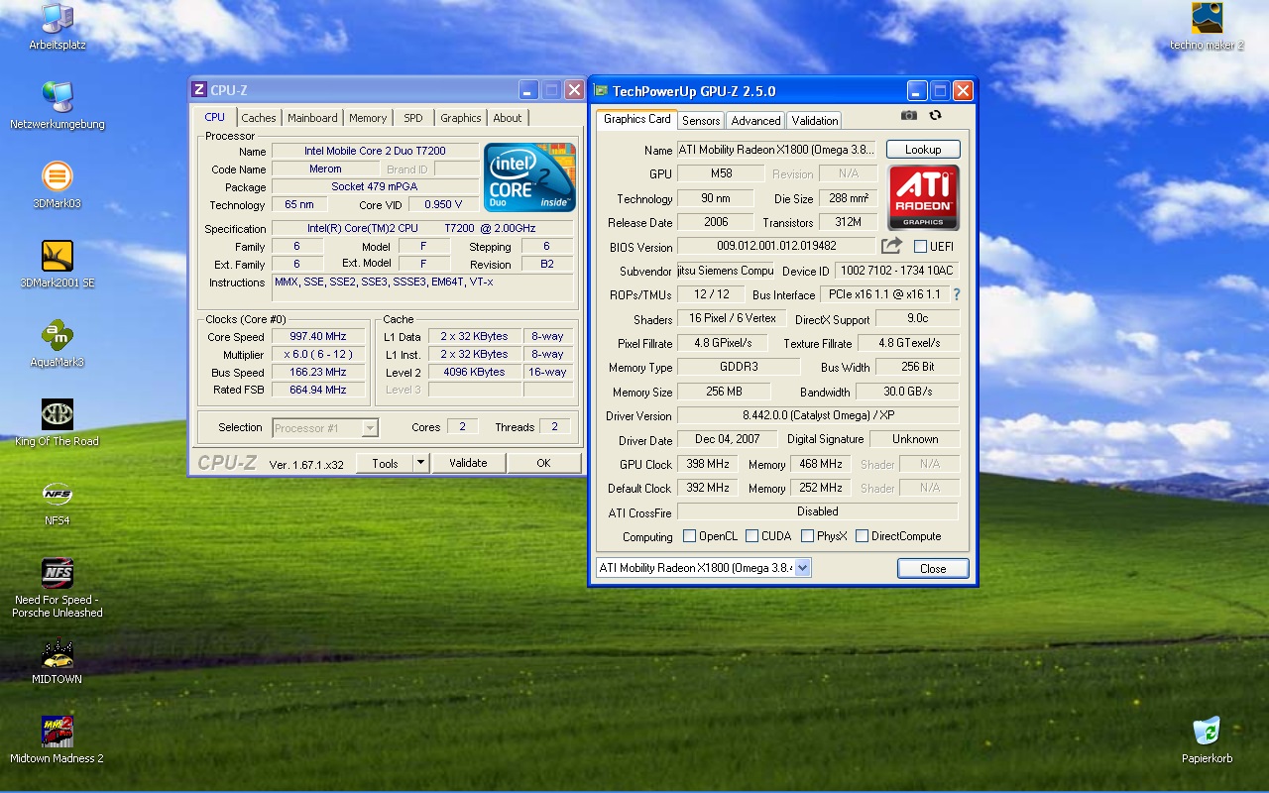
Task: Click the Bandwidth 30.0 GB/s value
Action: tap(908, 392)
